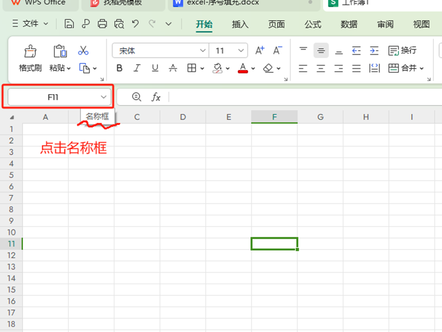Image resolution: width=442 pixels, height=332 pixels.
Task: Open Print Preview icon
Action: [119, 24]
